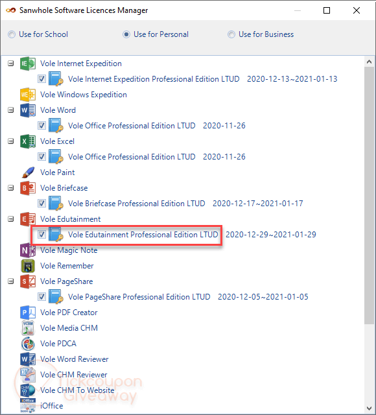This screenshot has width=376, height=415.
Task: Click the Sanwhole logo in title bar
Action: coord(11,10)
